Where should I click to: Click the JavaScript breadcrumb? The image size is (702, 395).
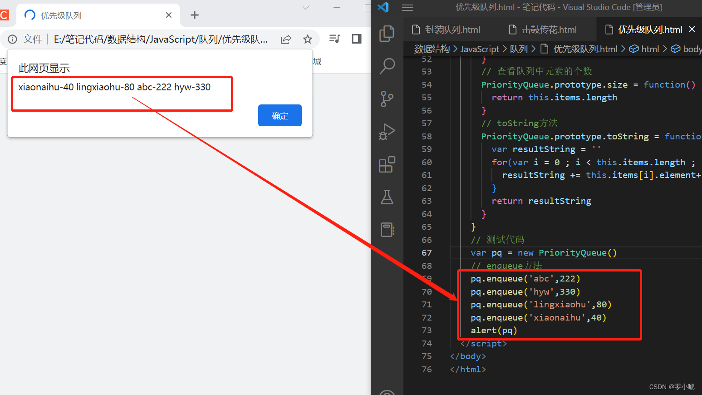point(480,49)
